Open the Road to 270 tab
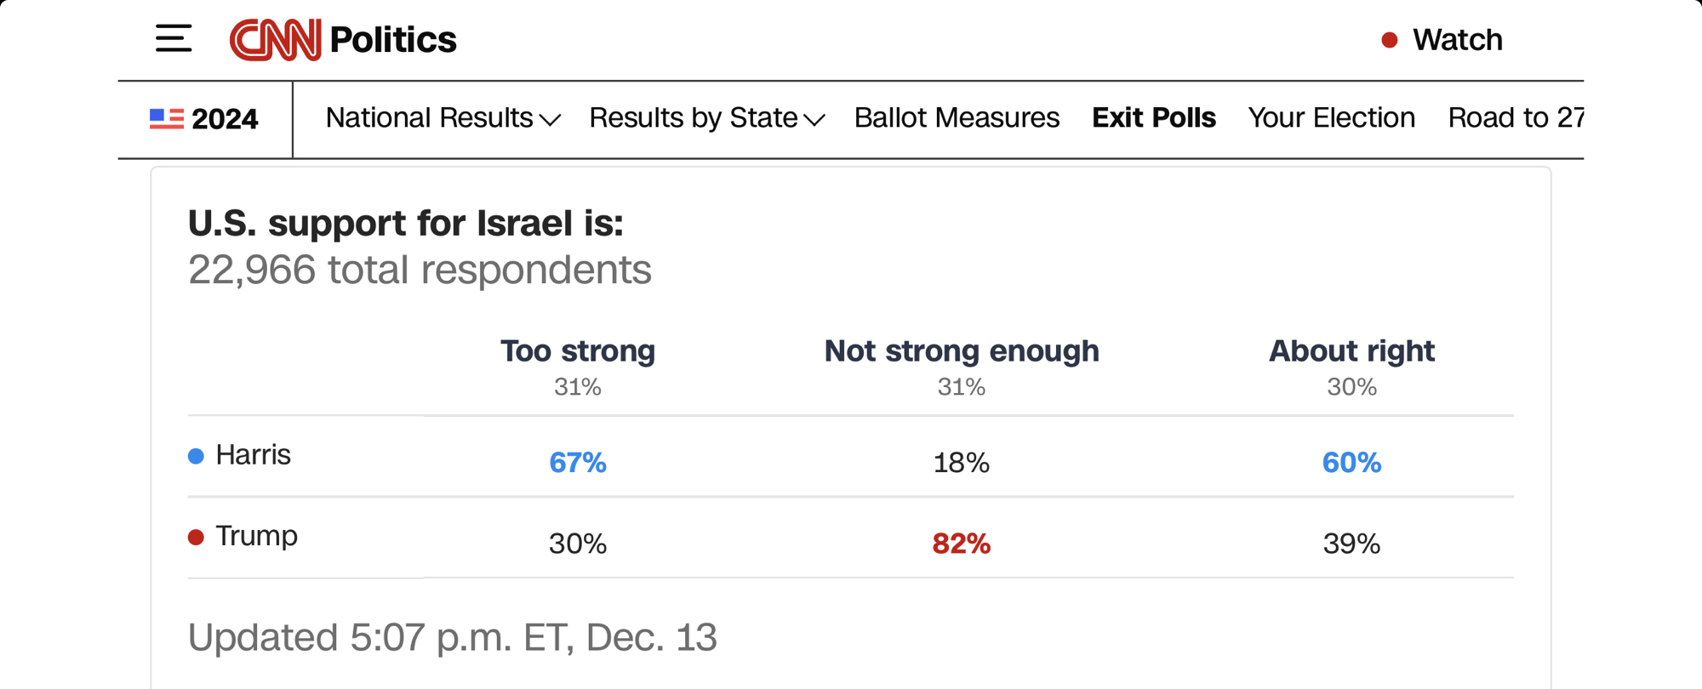 pyautogui.click(x=1515, y=118)
